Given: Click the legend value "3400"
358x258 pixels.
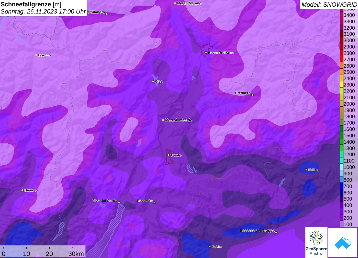Looking at the screenshot, I should click(349, 15).
